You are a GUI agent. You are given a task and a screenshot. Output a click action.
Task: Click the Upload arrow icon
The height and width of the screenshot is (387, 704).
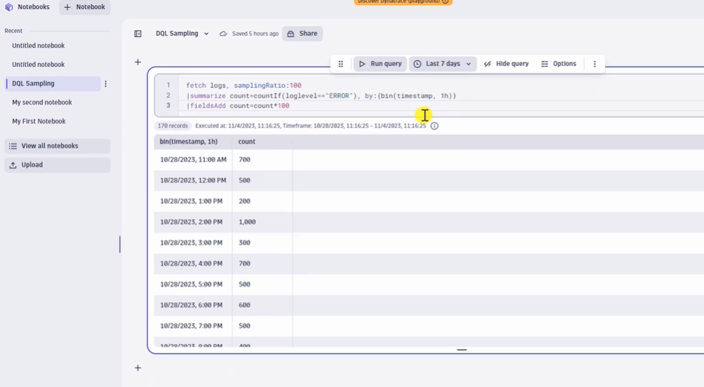pyautogui.click(x=13, y=165)
